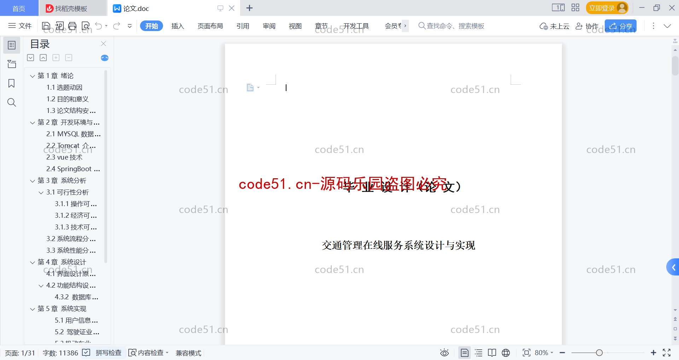This screenshot has height=360, width=679.
Task: Zoom out with the minus button
Action: (562, 353)
